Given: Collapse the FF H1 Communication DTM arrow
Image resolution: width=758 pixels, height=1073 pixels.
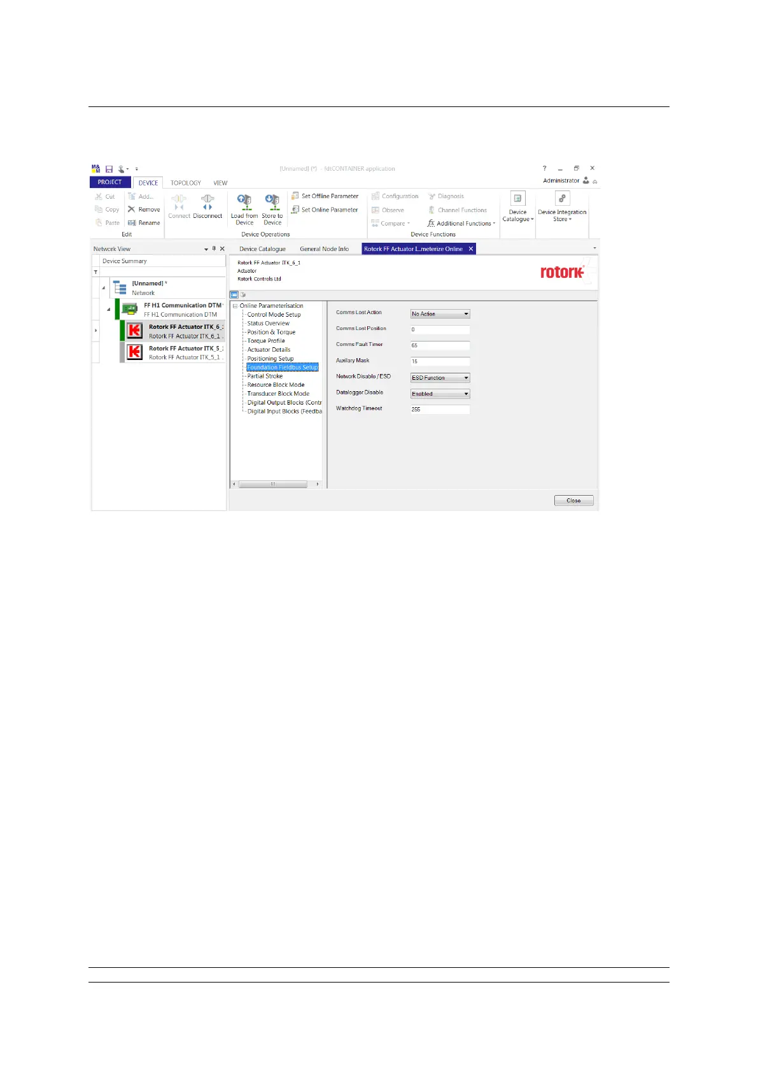Looking at the screenshot, I should pyautogui.click(x=109, y=310).
